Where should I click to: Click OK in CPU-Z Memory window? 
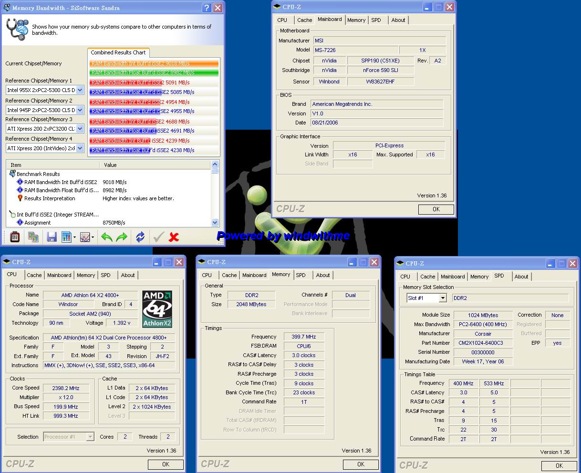(361, 464)
